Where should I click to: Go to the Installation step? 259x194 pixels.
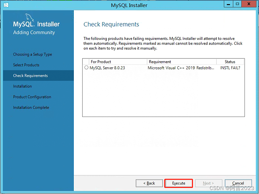pos(22,86)
